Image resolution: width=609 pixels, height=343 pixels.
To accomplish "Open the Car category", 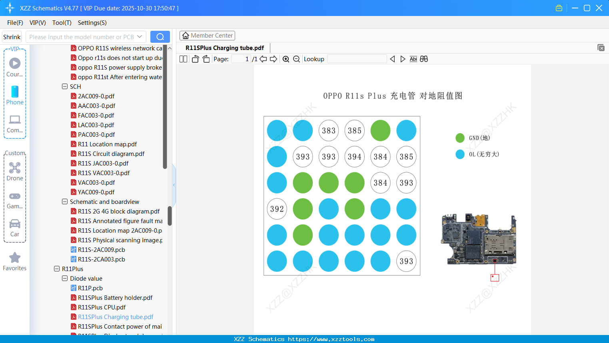I will pos(15,227).
